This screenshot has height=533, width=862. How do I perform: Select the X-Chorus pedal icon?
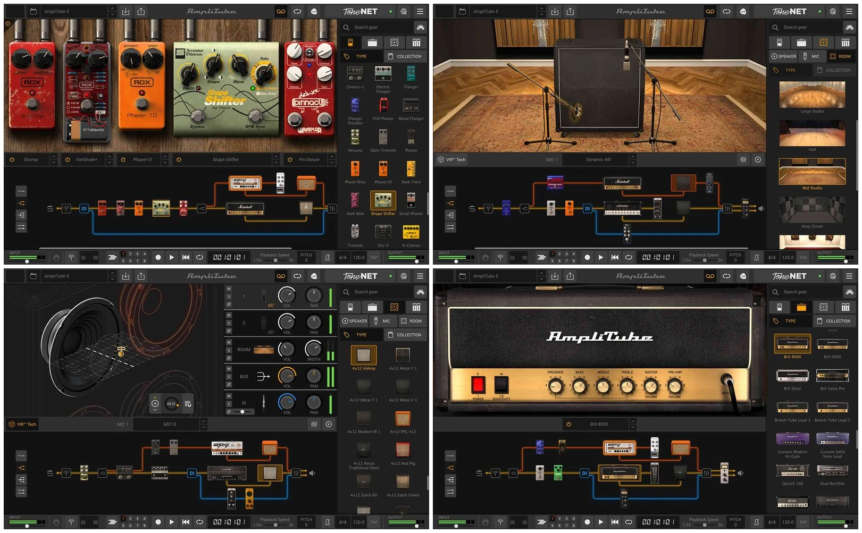(411, 232)
